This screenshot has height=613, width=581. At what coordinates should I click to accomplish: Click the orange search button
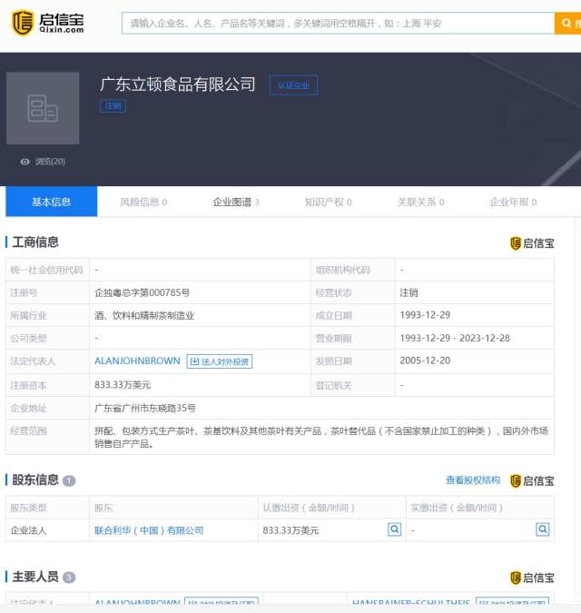[x=567, y=24]
